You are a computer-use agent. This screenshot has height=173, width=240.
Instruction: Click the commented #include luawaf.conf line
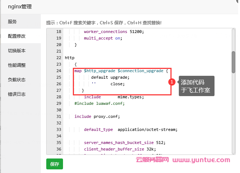pos(99,103)
